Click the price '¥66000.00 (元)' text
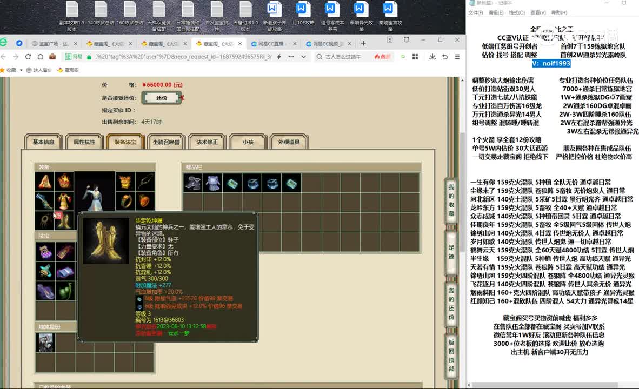 click(162, 85)
